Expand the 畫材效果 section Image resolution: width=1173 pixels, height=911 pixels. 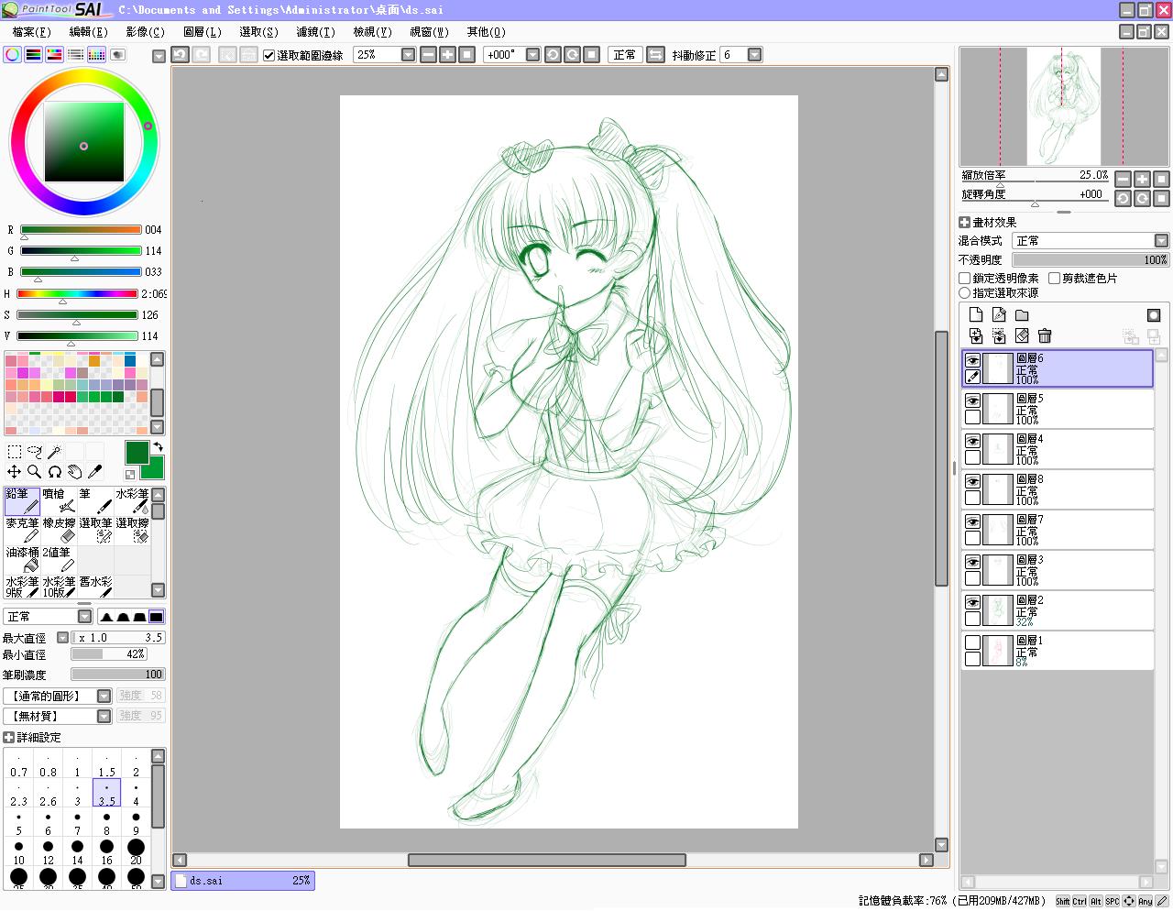[x=965, y=223]
